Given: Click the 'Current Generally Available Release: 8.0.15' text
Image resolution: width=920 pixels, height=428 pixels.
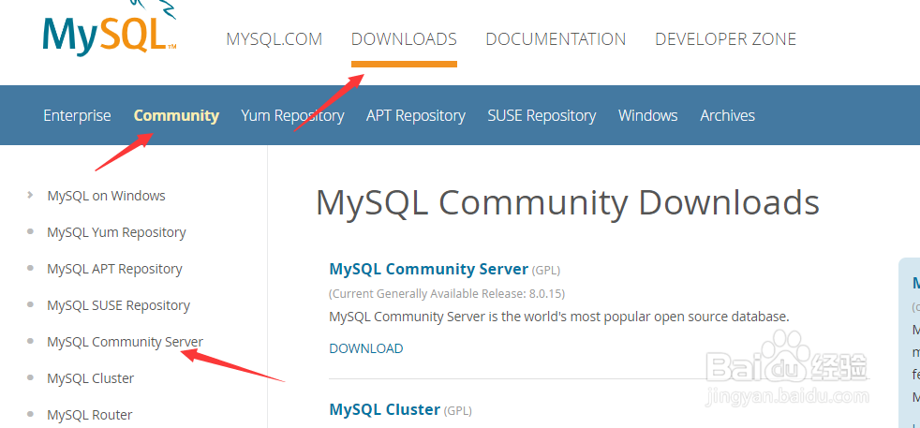Looking at the screenshot, I should (x=447, y=293).
